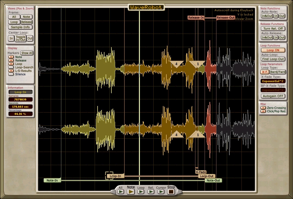Select the Note-Out marker
Image resolution: width=293 pixels, height=199 pixels.
(x=213, y=180)
